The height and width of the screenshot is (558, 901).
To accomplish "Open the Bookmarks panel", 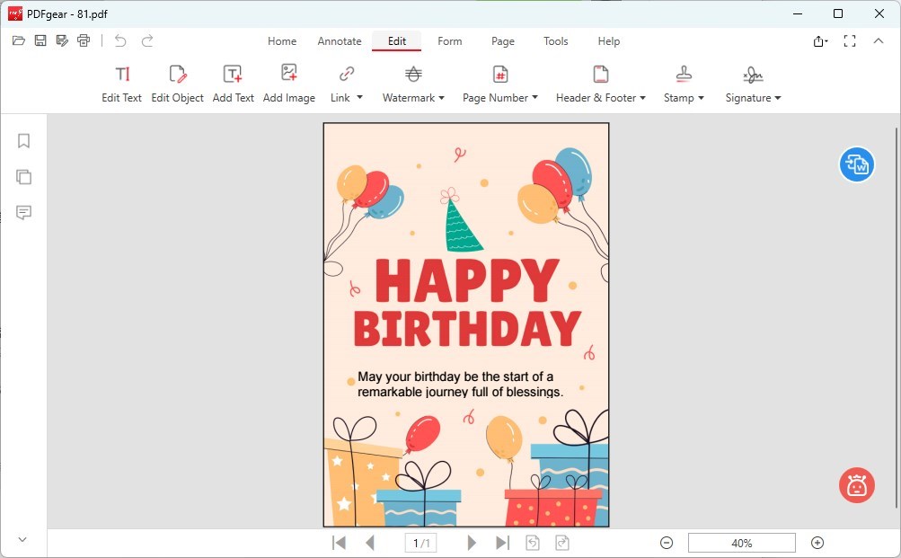I will pyautogui.click(x=23, y=140).
